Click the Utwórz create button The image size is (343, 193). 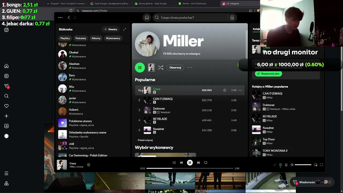click(110, 29)
